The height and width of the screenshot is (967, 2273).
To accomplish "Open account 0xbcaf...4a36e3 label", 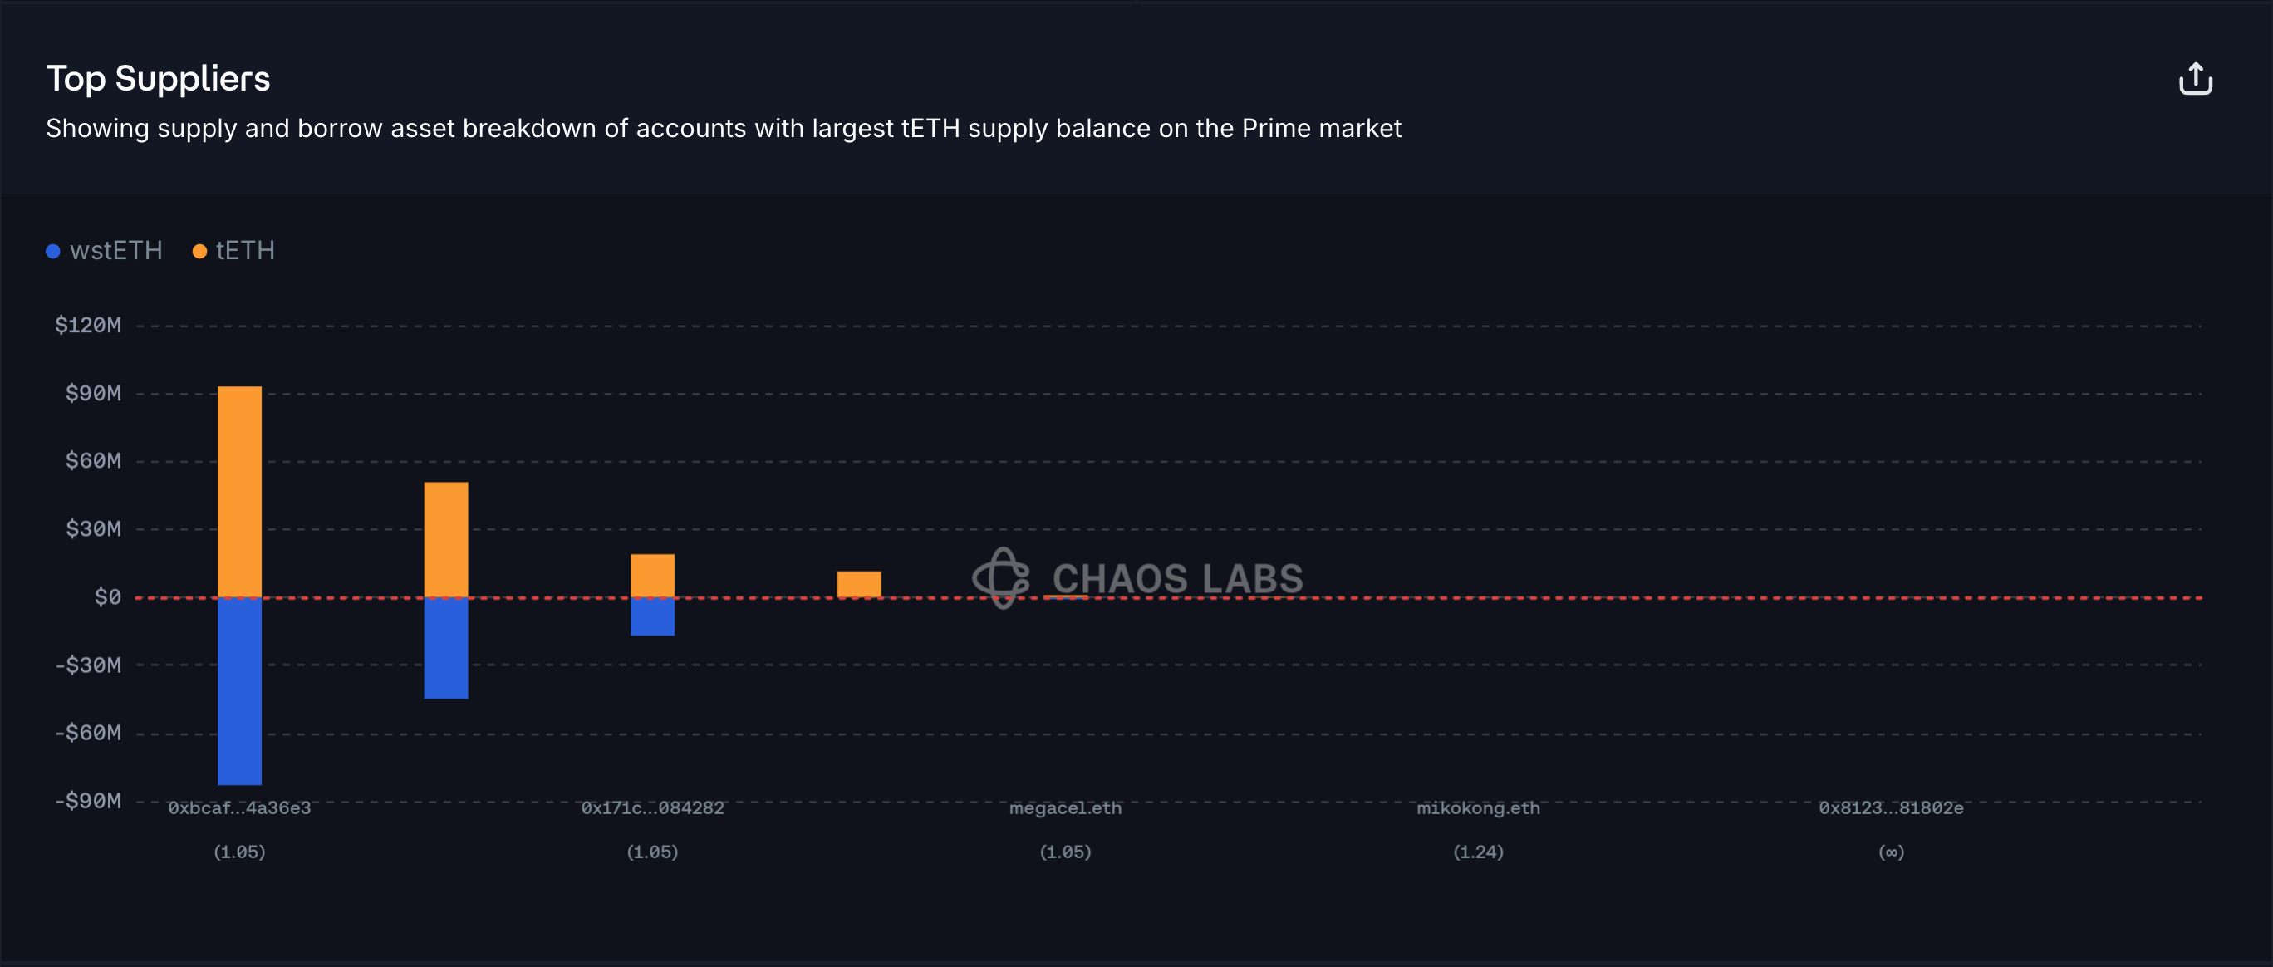I will pos(239,808).
